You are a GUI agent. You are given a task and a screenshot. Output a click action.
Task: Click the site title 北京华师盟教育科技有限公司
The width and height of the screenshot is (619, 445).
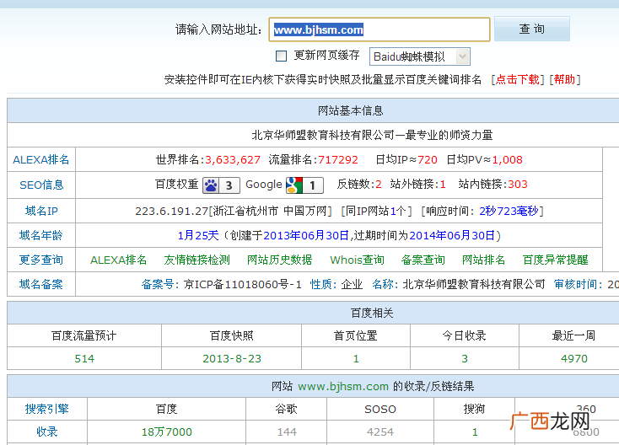(323, 136)
